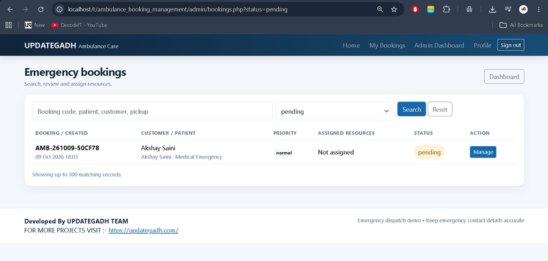Click the patient line Akshay Saini · Medical Emergency
548x261 pixels.
pos(181,157)
